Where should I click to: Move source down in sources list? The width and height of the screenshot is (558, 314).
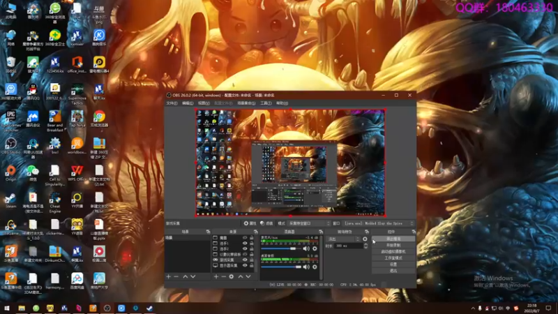tap(248, 276)
